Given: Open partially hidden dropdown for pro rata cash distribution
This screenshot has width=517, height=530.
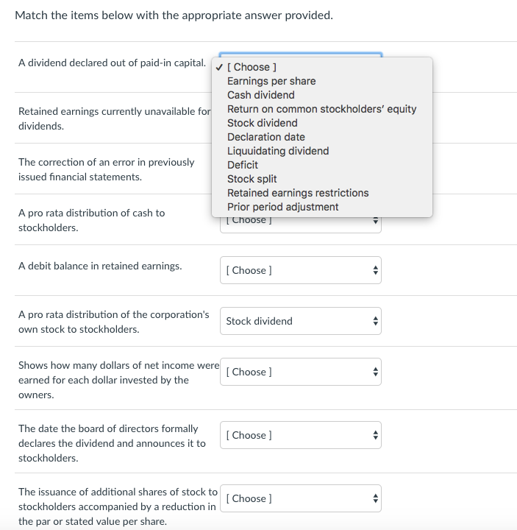Looking at the screenshot, I should click(301, 225).
